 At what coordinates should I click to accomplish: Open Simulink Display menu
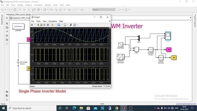click(x=20, y=5)
